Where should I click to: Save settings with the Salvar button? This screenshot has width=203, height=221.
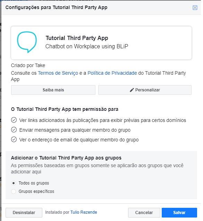[179, 213]
